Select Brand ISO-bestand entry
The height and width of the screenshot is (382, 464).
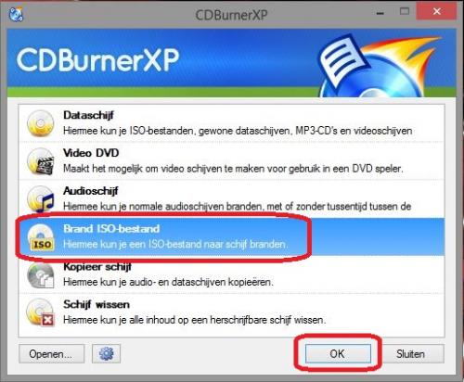point(231,236)
